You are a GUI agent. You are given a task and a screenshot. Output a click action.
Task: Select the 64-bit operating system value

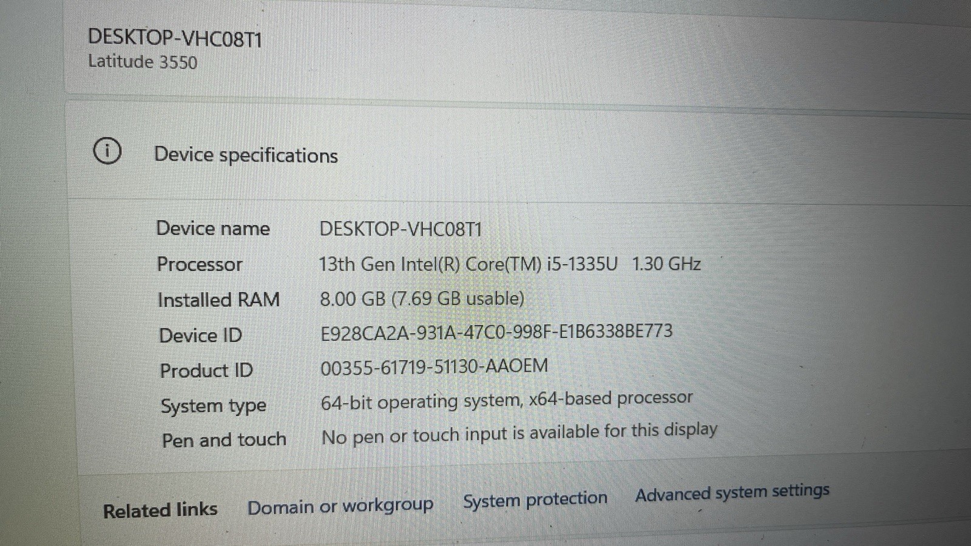(507, 400)
